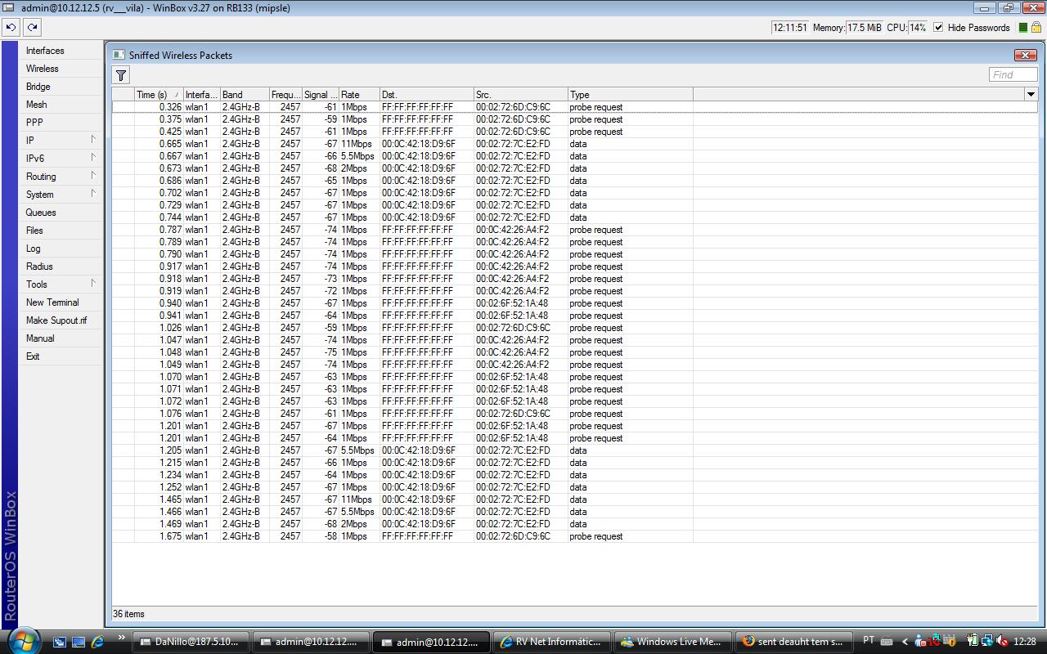This screenshot has height=654, width=1047.
Task: Click the green status indicator beside the padlock
Action: pyautogui.click(x=1022, y=27)
